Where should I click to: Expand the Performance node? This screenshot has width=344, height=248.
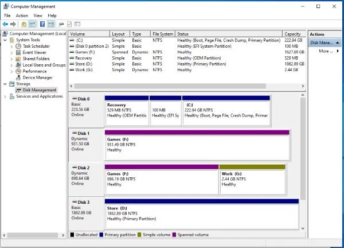pos(11,71)
